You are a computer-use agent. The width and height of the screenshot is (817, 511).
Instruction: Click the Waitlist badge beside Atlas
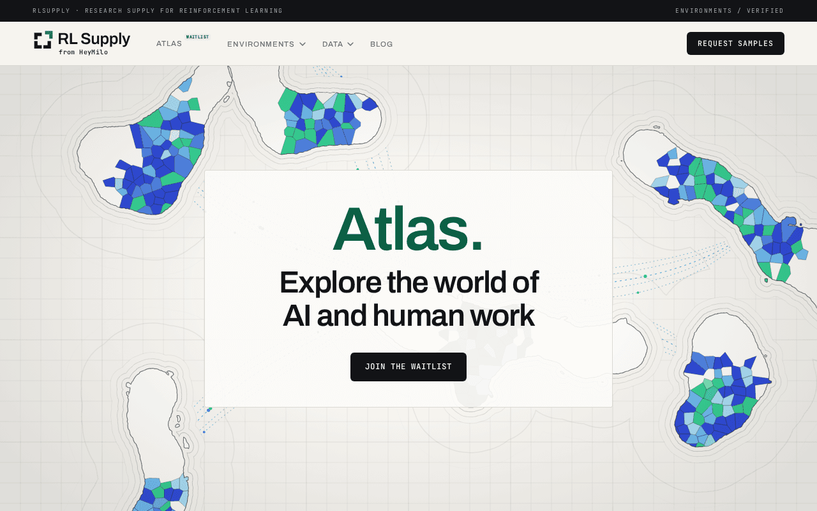tap(197, 37)
